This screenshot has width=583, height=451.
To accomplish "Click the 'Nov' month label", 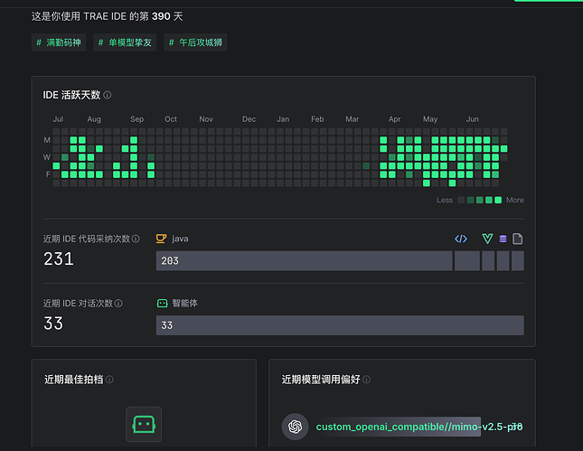I will click(206, 119).
